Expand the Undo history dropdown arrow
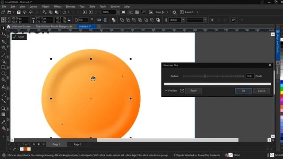Screen dimensions: 283x159 [x=68, y=12]
